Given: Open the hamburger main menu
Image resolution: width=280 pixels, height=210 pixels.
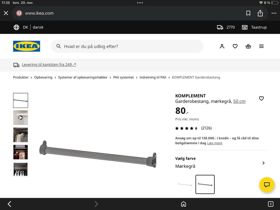Looking at the screenshot, I should tap(261, 46).
